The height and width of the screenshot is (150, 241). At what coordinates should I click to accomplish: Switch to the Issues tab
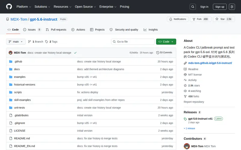[x=32, y=30]
